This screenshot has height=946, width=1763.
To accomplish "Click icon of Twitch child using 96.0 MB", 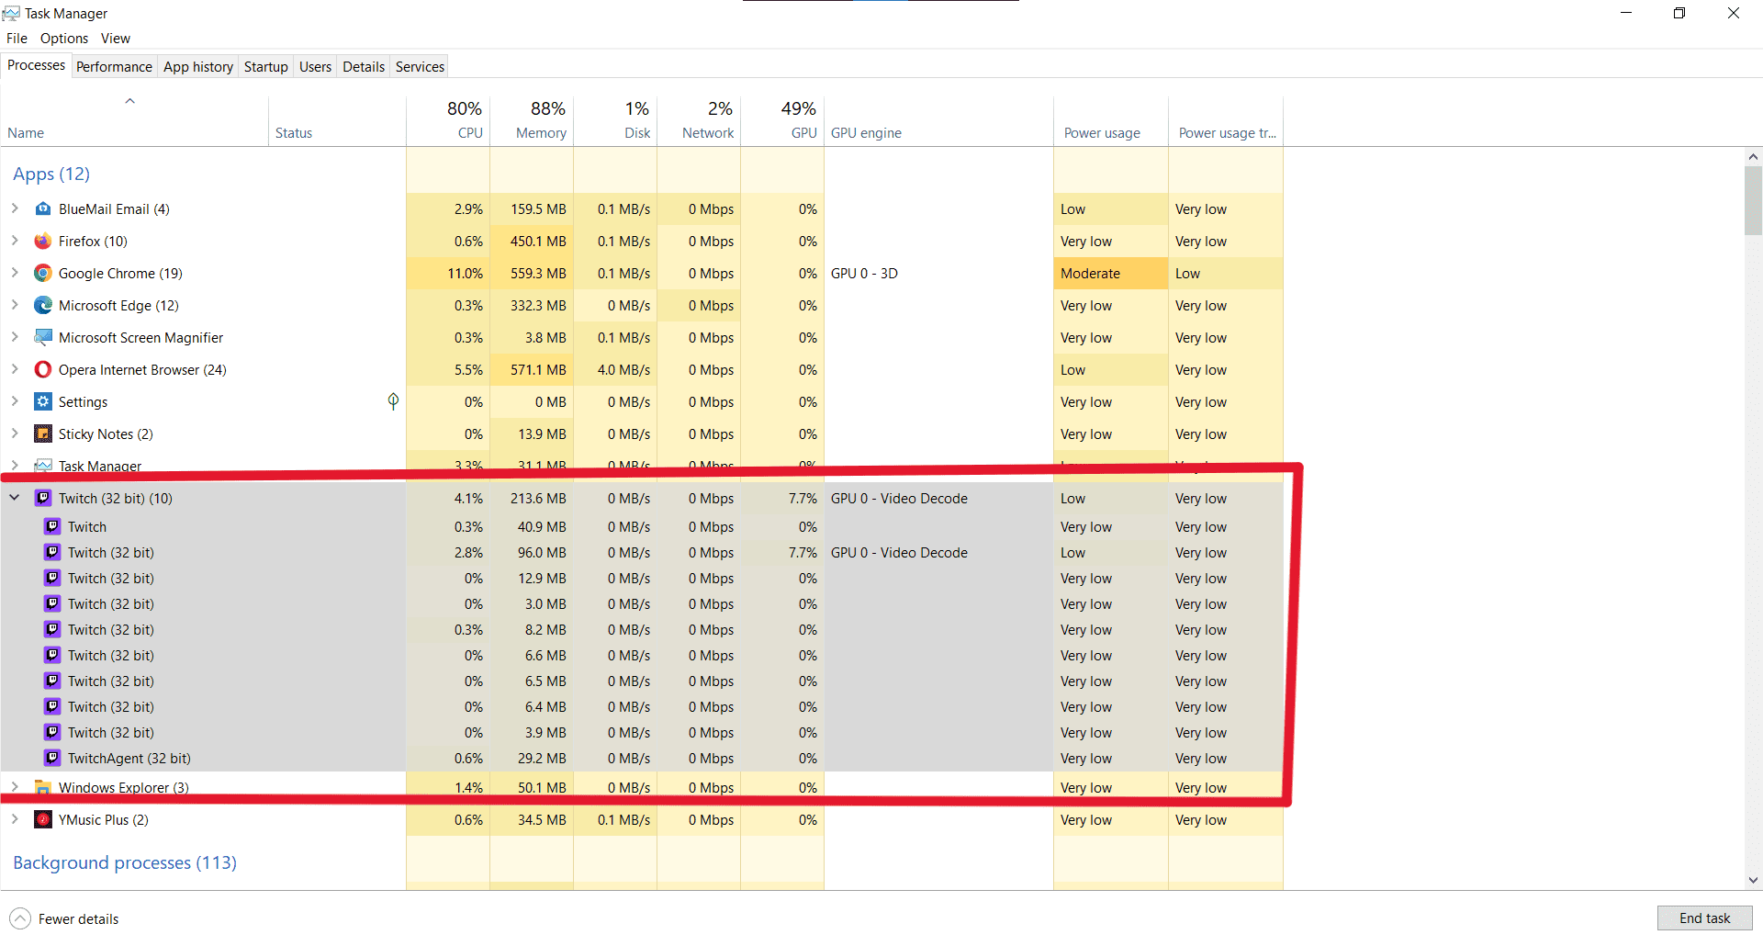I will (x=52, y=553).
